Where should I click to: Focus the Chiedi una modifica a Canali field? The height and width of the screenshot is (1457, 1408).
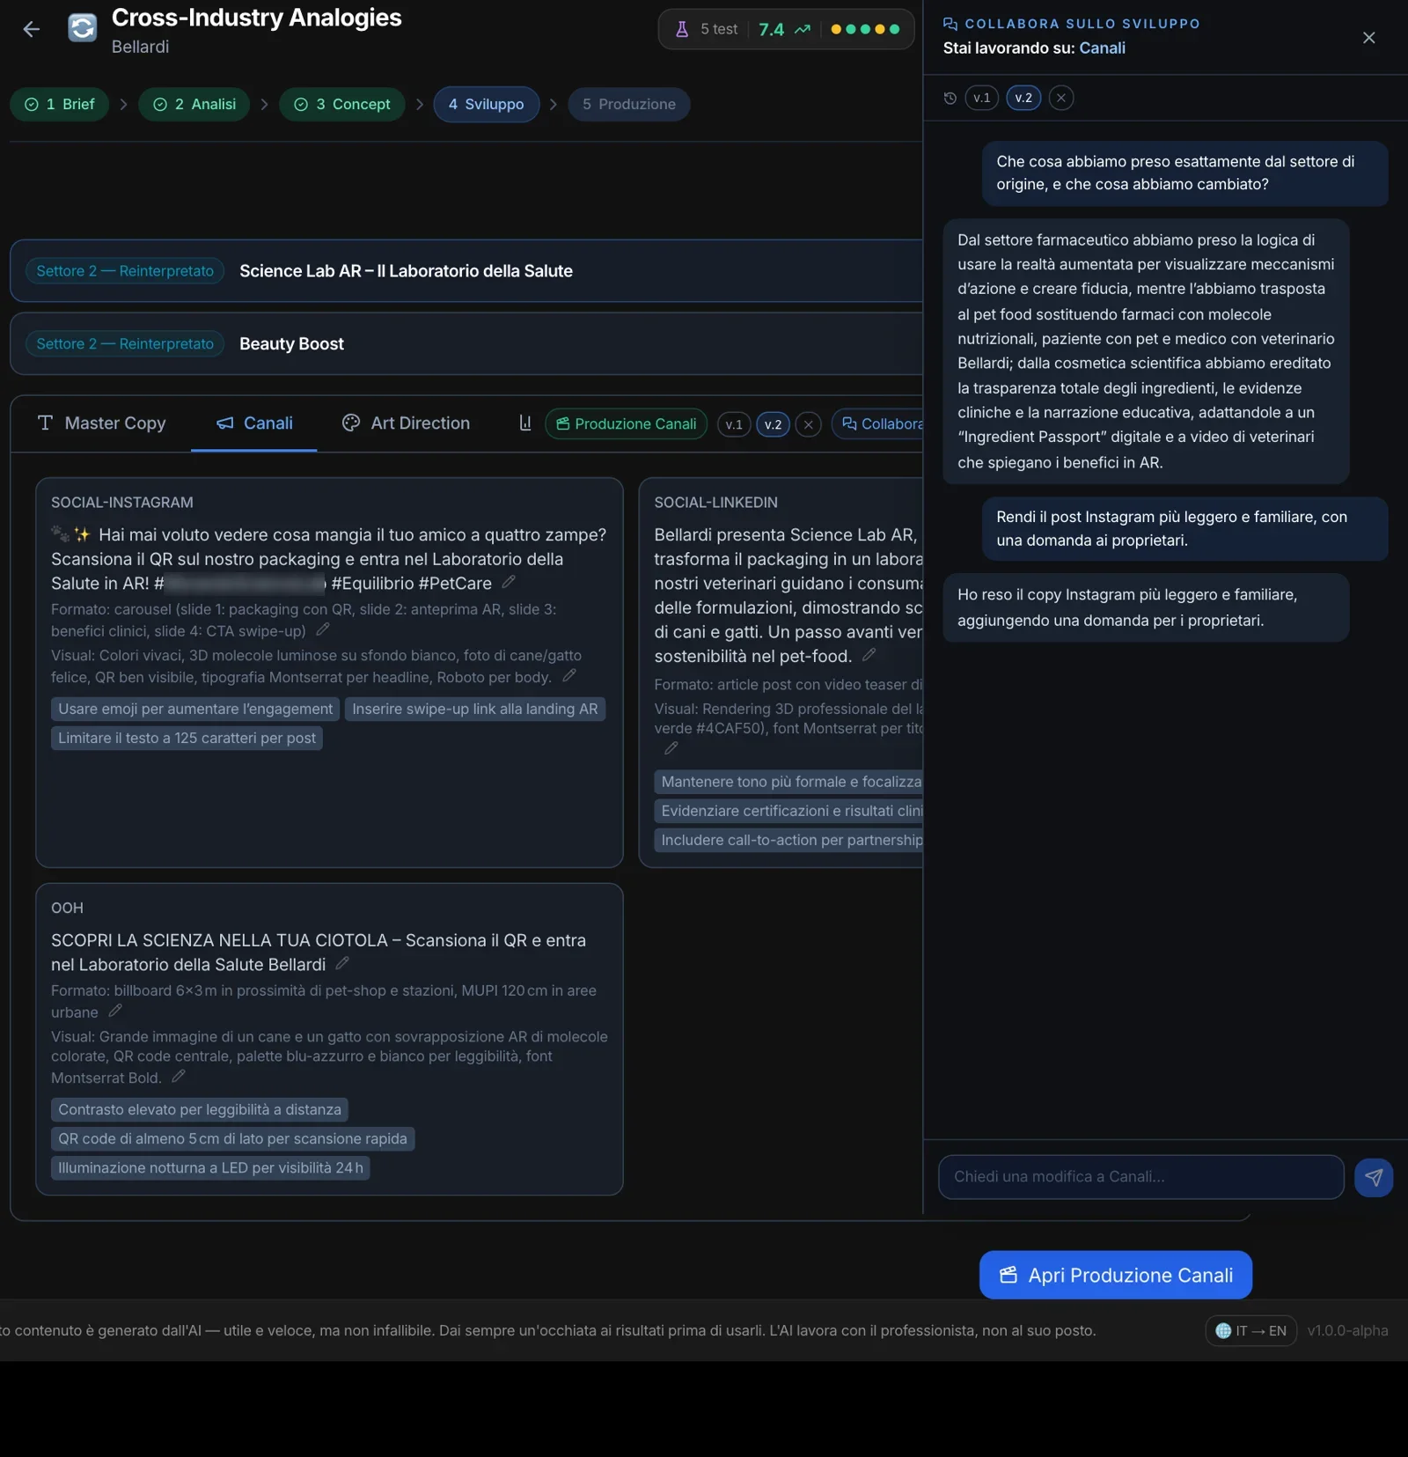(1141, 1177)
